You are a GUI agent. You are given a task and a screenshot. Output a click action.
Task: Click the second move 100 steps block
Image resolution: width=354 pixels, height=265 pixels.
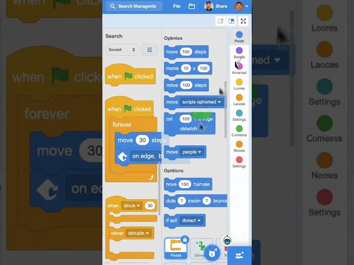186,86
